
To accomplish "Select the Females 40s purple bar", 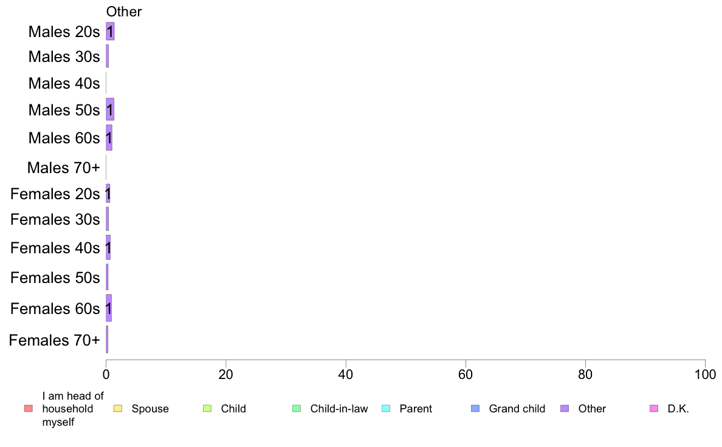I will [108, 248].
